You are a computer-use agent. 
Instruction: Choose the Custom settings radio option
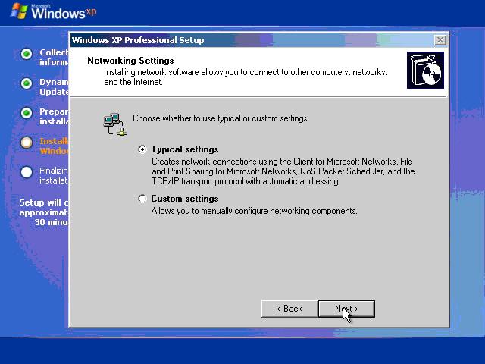point(142,199)
